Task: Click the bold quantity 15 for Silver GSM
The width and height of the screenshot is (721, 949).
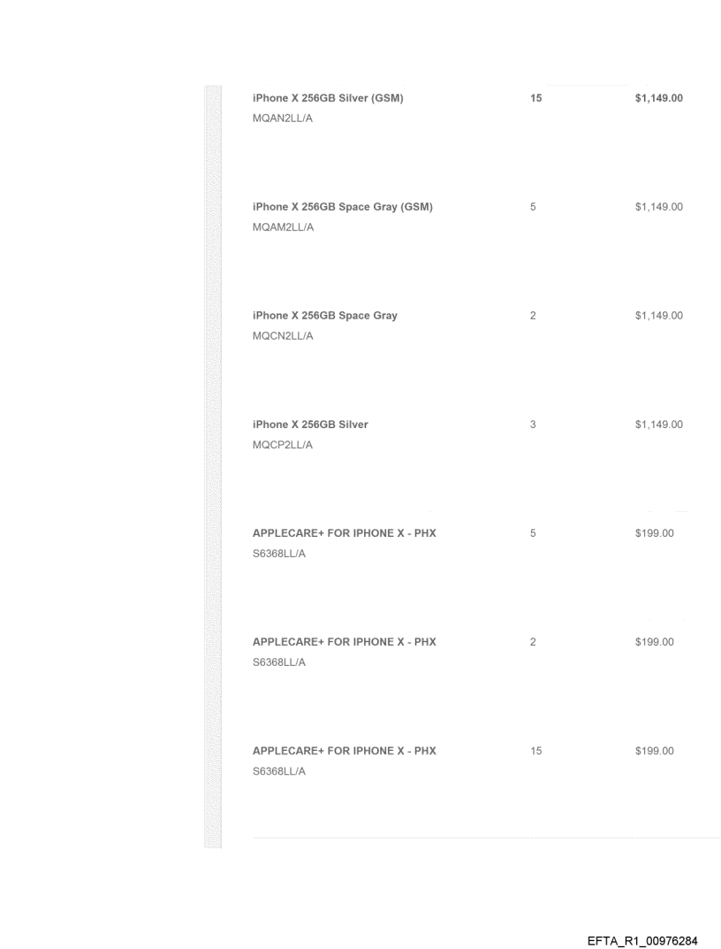Action: [x=535, y=98]
